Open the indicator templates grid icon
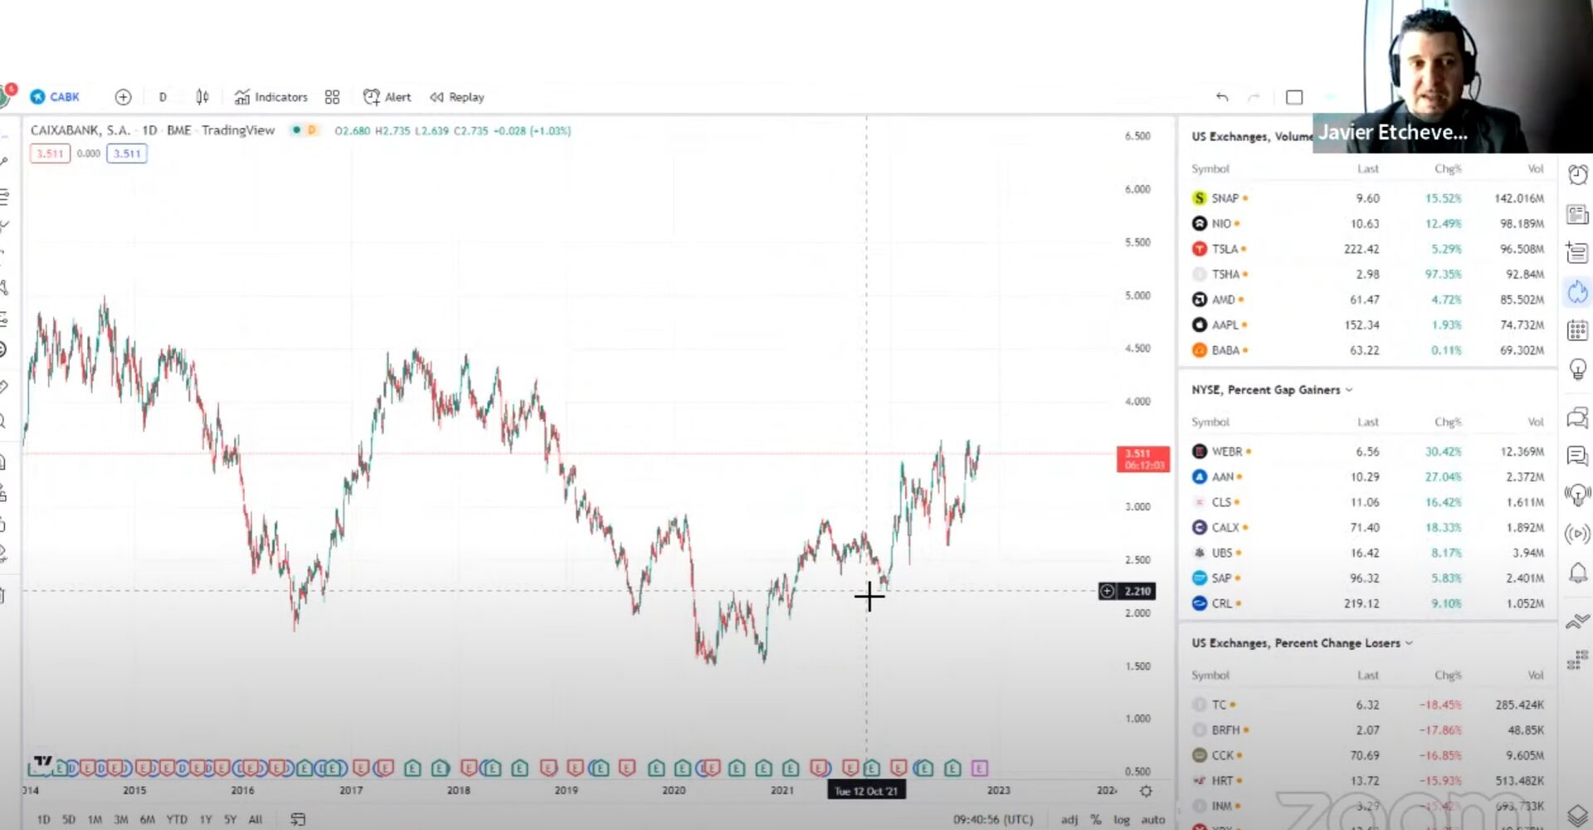This screenshot has height=830, width=1593. (x=332, y=97)
